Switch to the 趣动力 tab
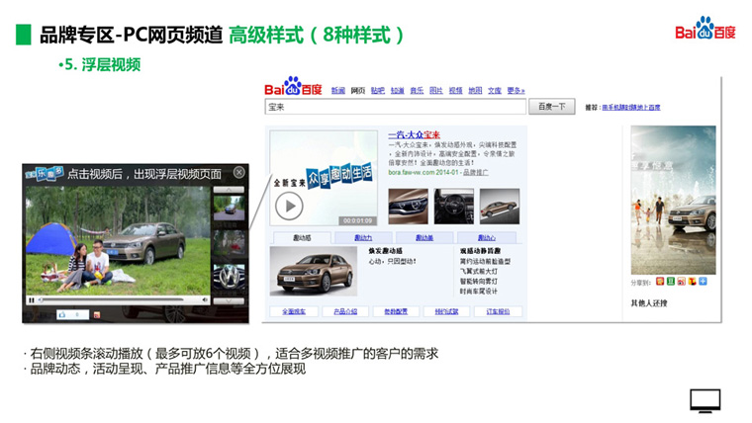 (363, 237)
